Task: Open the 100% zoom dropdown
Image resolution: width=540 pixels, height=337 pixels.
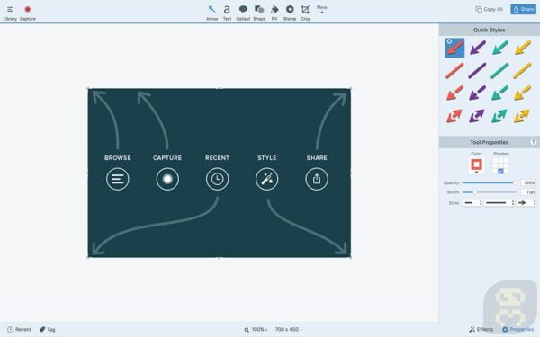Action: 256,330
